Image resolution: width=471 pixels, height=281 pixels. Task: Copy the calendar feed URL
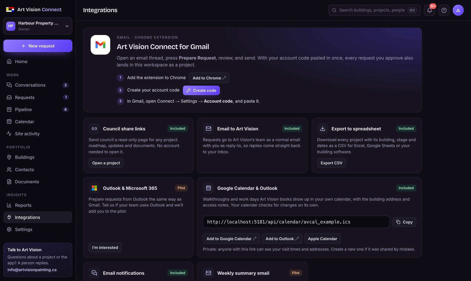click(x=404, y=222)
